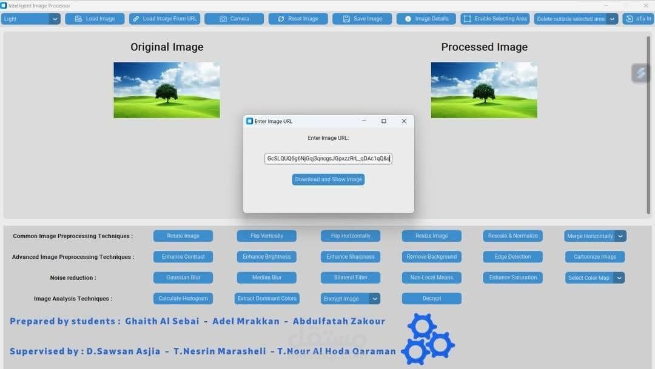
Task: Click Rescale & Normalize
Action: 512,236
